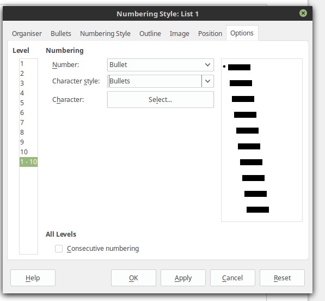
Task: Select level 8 in the Level list
Action: click(29, 132)
